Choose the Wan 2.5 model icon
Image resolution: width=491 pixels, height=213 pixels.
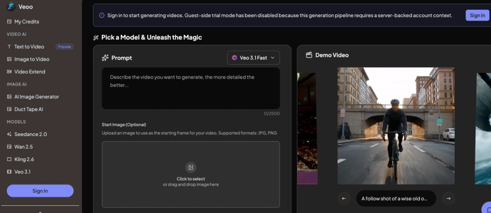[9, 147]
